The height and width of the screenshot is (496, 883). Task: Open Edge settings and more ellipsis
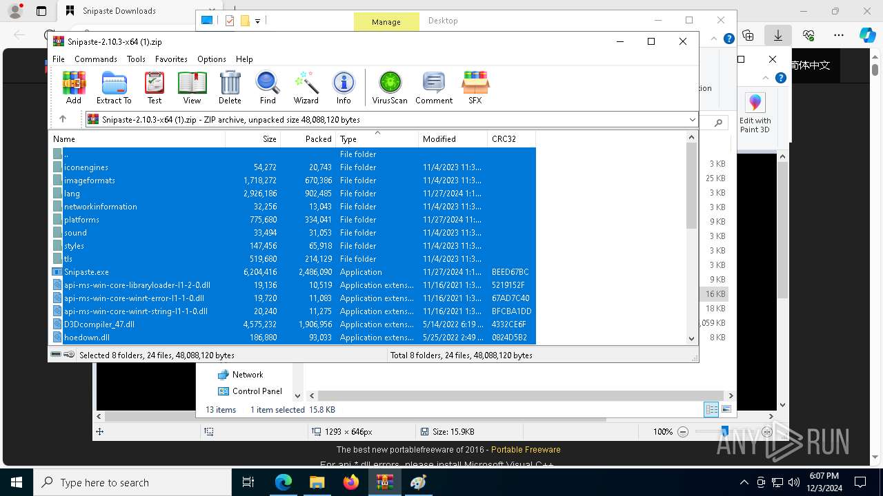pos(839,35)
